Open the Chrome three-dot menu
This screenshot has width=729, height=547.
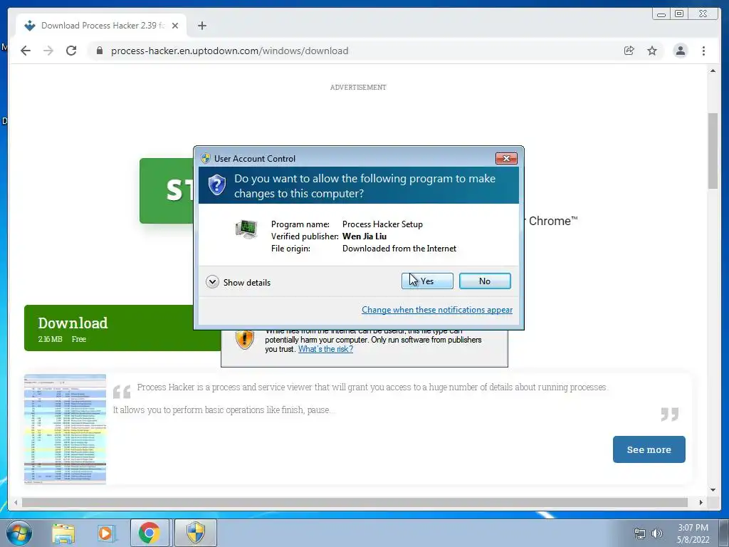tap(703, 51)
